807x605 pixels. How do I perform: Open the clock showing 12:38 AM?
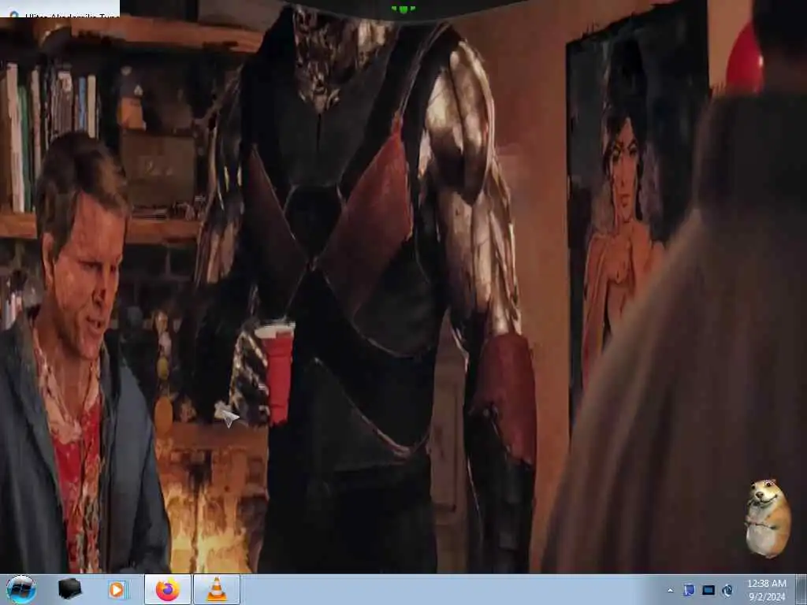coord(767,590)
